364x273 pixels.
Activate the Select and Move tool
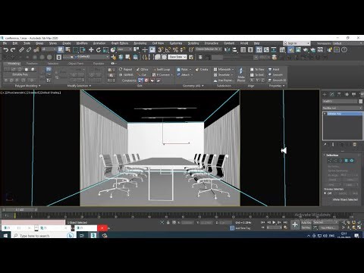pos(91,50)
